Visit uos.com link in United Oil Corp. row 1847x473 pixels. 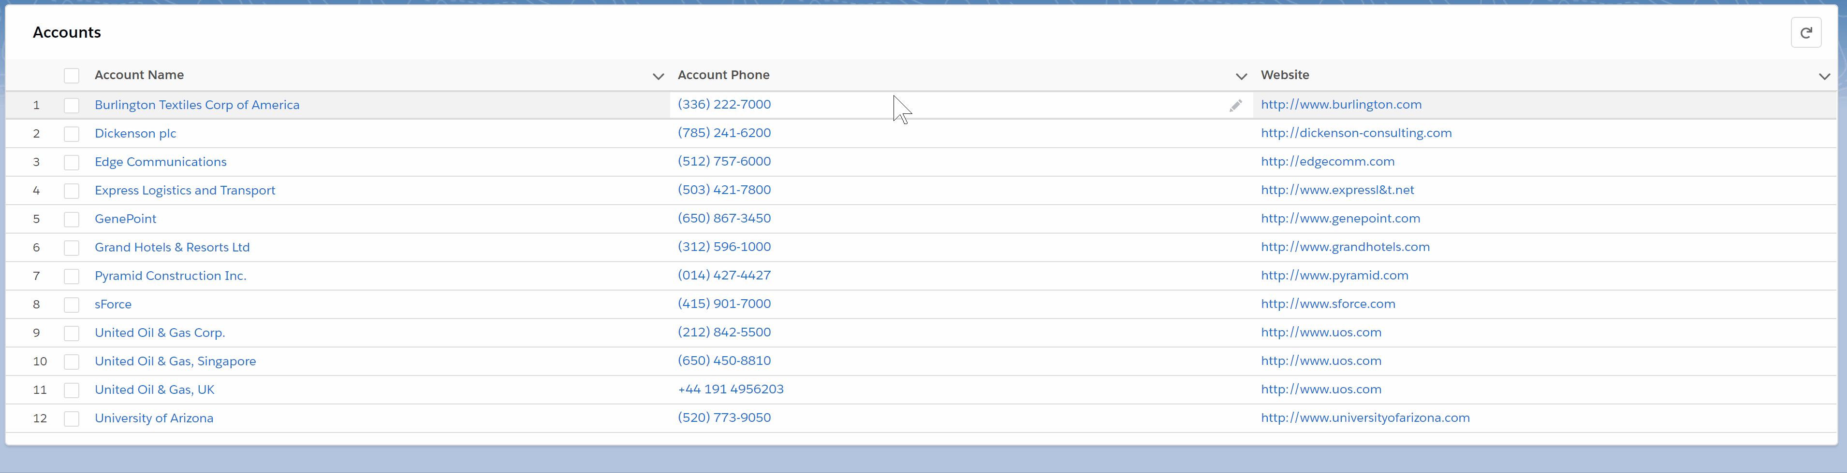tap(1321, 332)
